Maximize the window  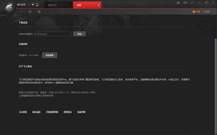tap(206, 3)
